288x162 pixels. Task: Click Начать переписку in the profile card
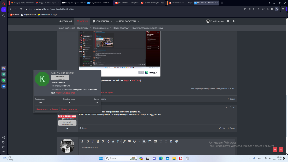click(x=69, y=109)
